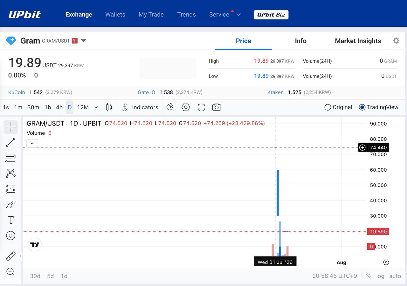
Task: Open the Indicators menu
Action: pyautogui.click(x=140, y=107)
